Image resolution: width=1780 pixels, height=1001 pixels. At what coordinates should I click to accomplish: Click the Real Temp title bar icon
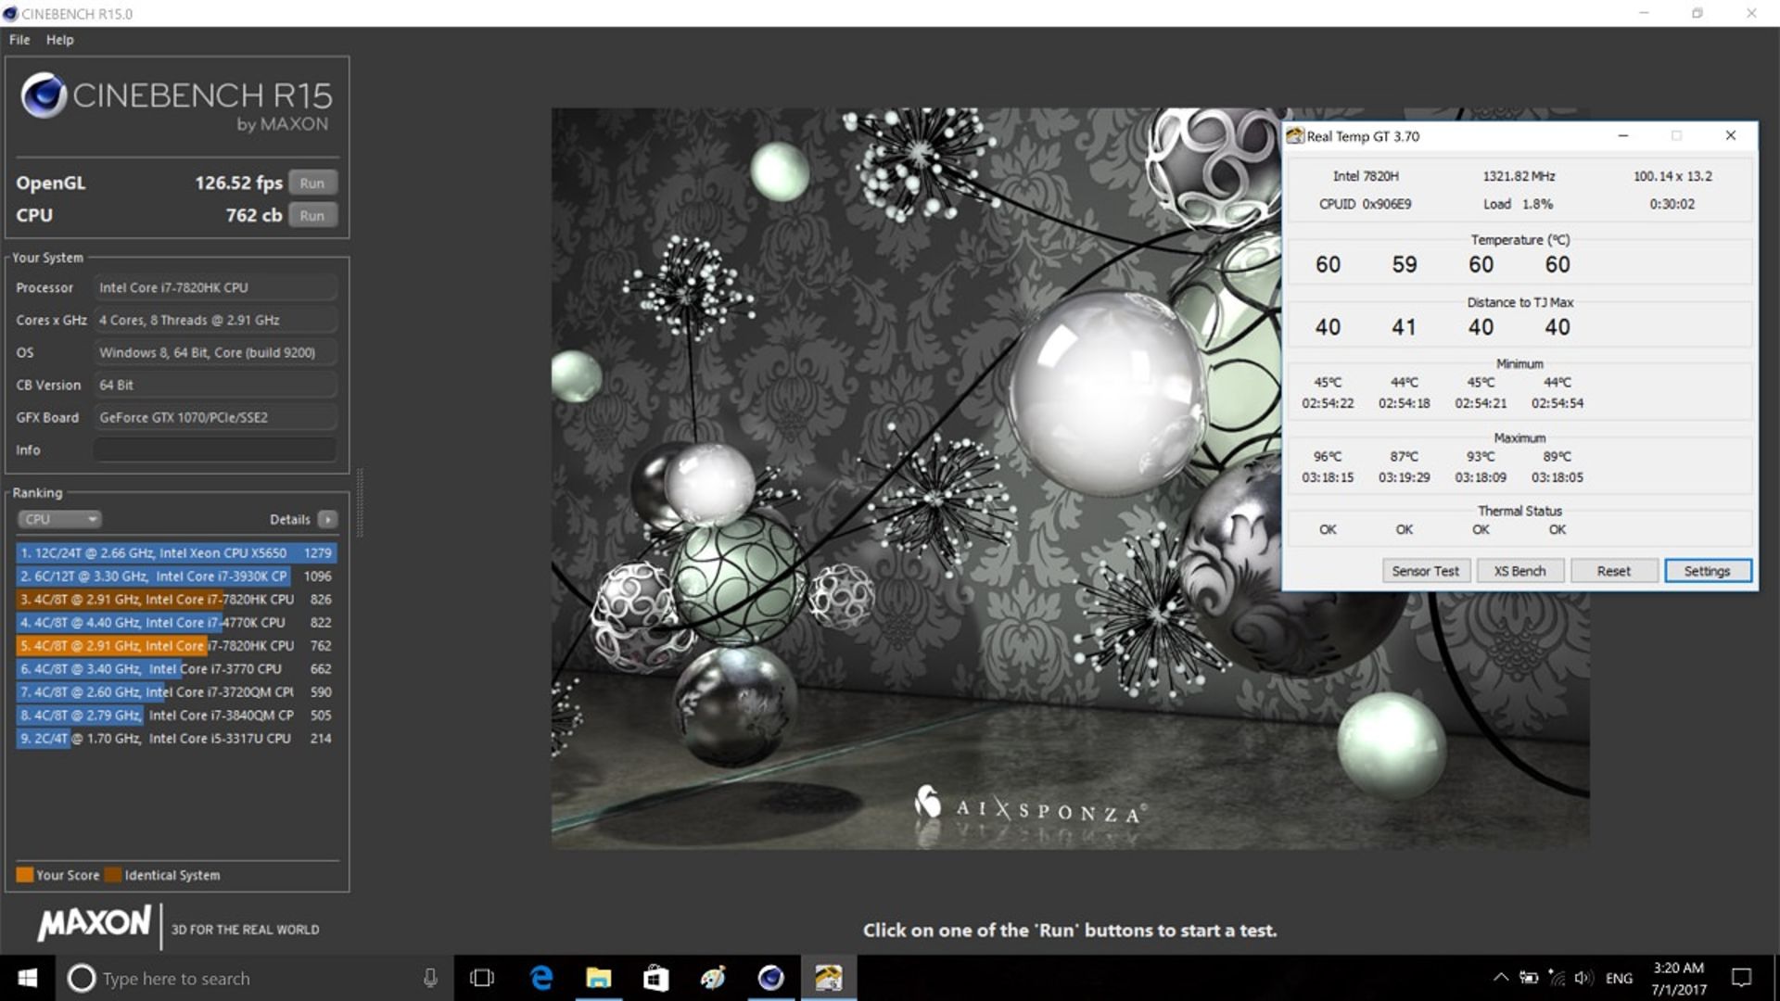(1295, 136)
